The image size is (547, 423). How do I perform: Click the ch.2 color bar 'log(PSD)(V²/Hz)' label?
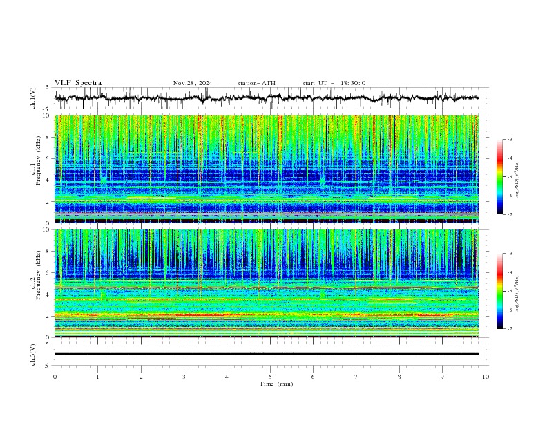[517, 294]
